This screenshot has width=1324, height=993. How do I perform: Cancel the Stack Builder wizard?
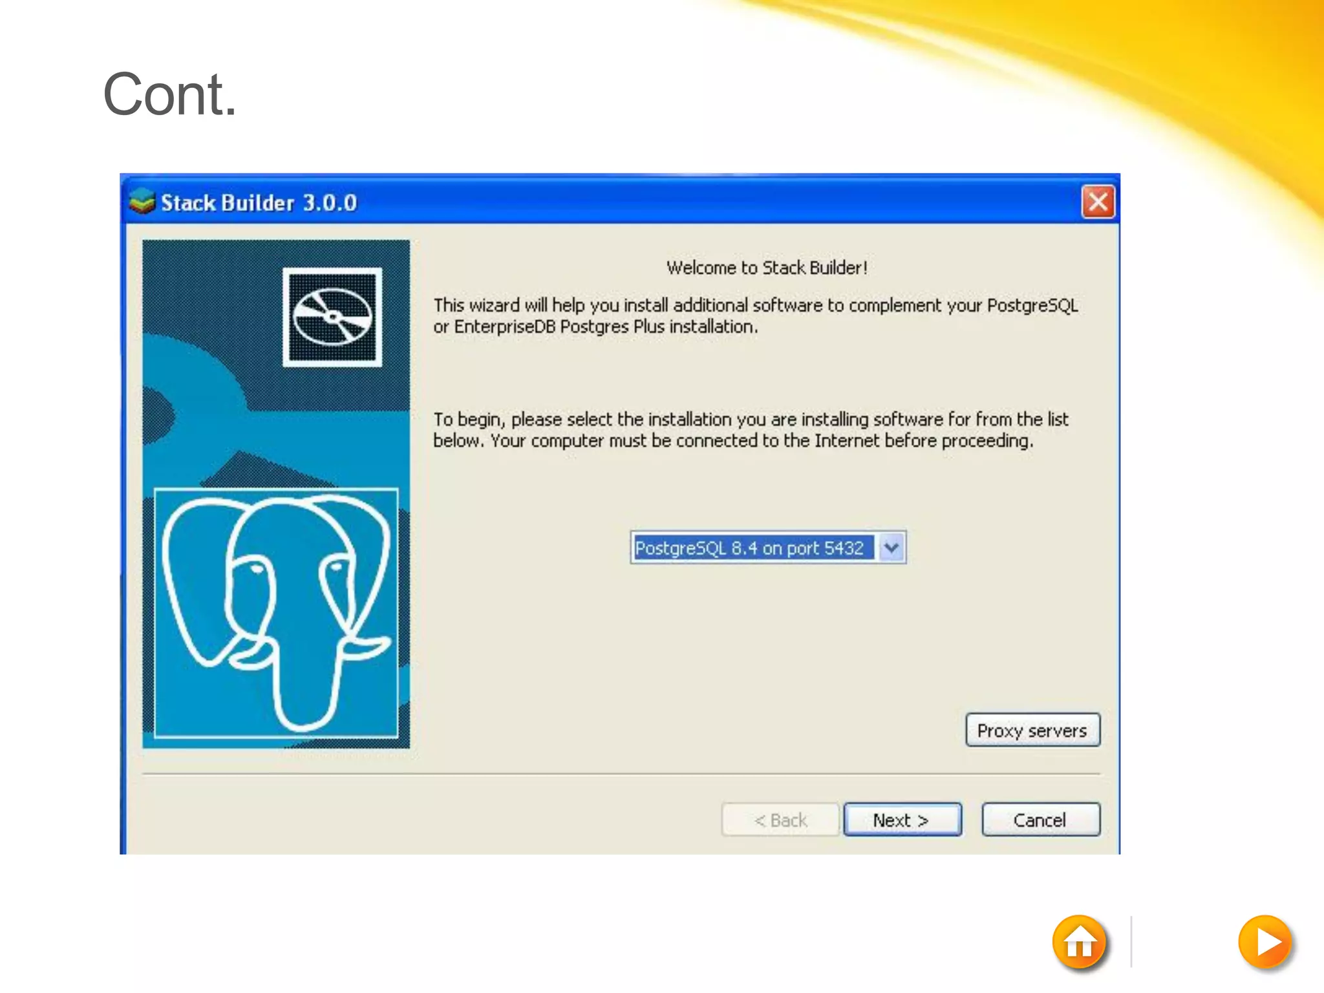(x=1040, y=820)
